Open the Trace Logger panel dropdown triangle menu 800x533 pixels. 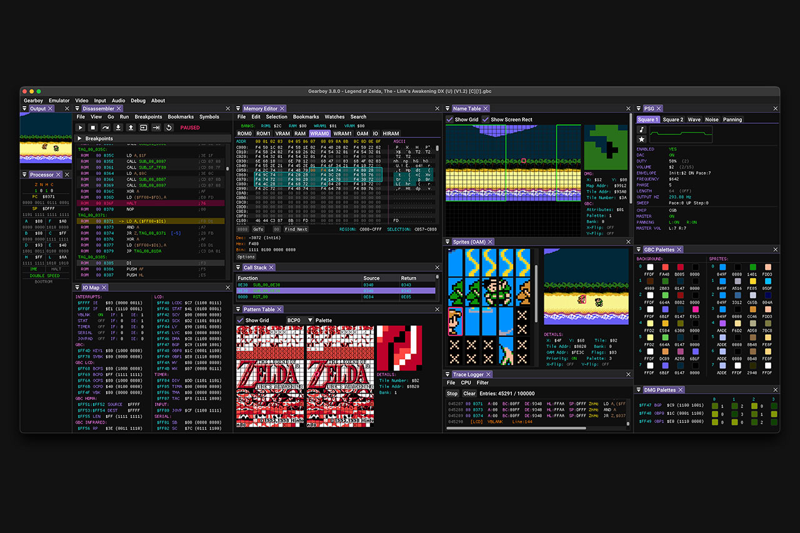(x=447, y=374)
